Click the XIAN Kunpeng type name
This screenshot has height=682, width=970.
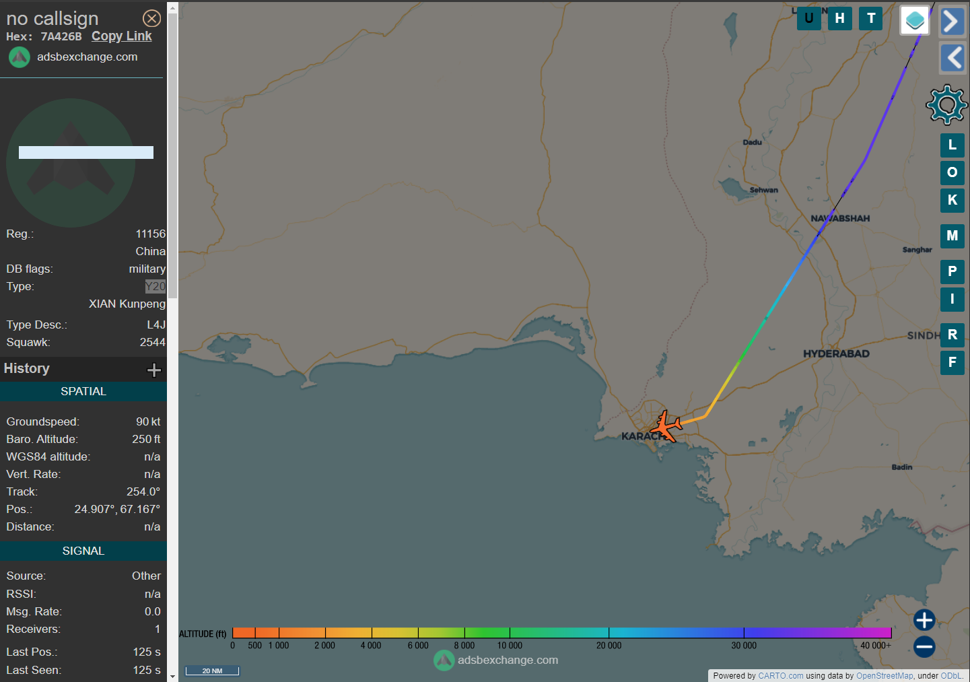127,304
